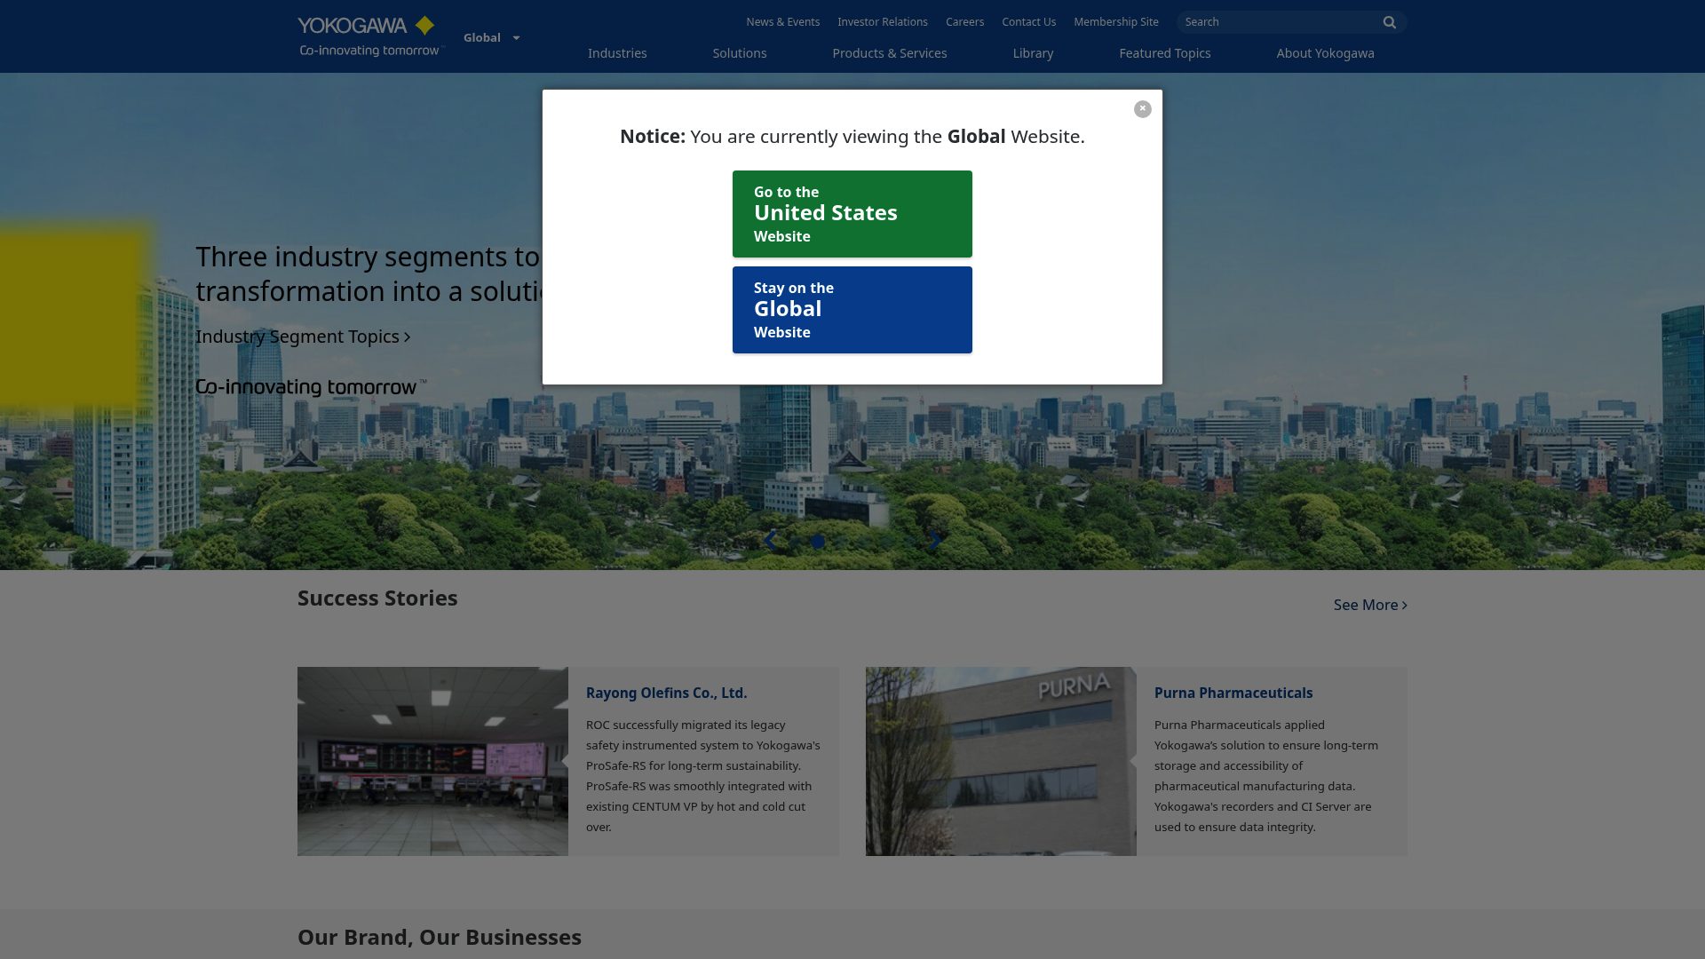Expand the Industries navigation menu
The height and width of the screenshot is (959, 1705).
click(x=617, y=53)
